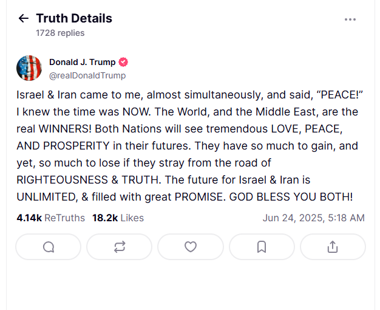Open the three-dot more options menu

click(350, 19)
